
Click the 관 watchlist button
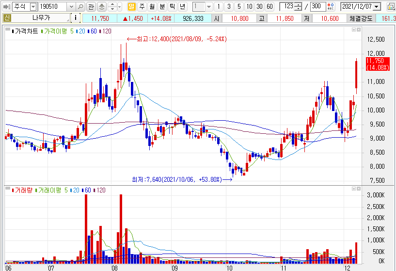(x=91, y=7)
